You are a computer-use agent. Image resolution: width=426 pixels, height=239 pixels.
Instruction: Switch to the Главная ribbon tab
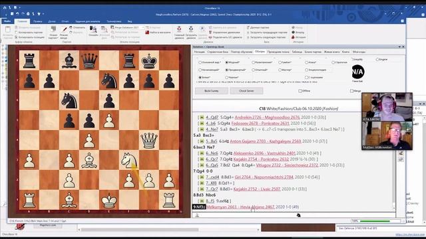22,21
